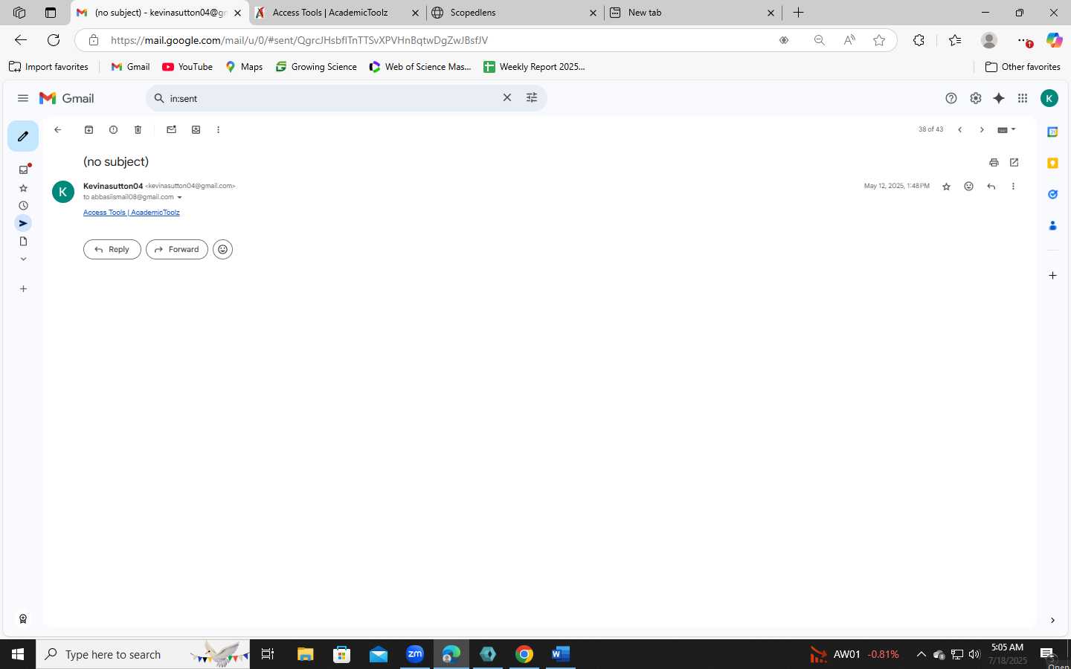Viewport: 1071px width, 669px height.
Task: Open the Inbox from sidebar
Action: pyautogui.click(x=23, y=169)
